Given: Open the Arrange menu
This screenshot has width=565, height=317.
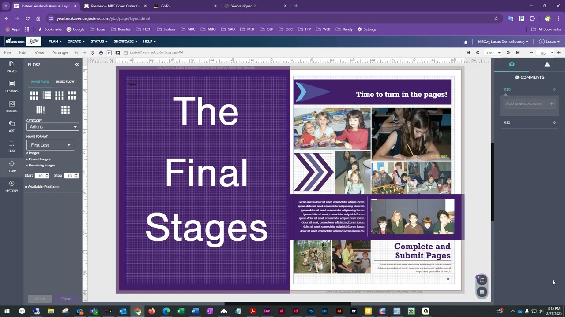Looking at the screenshot, I should click(60, 52).
